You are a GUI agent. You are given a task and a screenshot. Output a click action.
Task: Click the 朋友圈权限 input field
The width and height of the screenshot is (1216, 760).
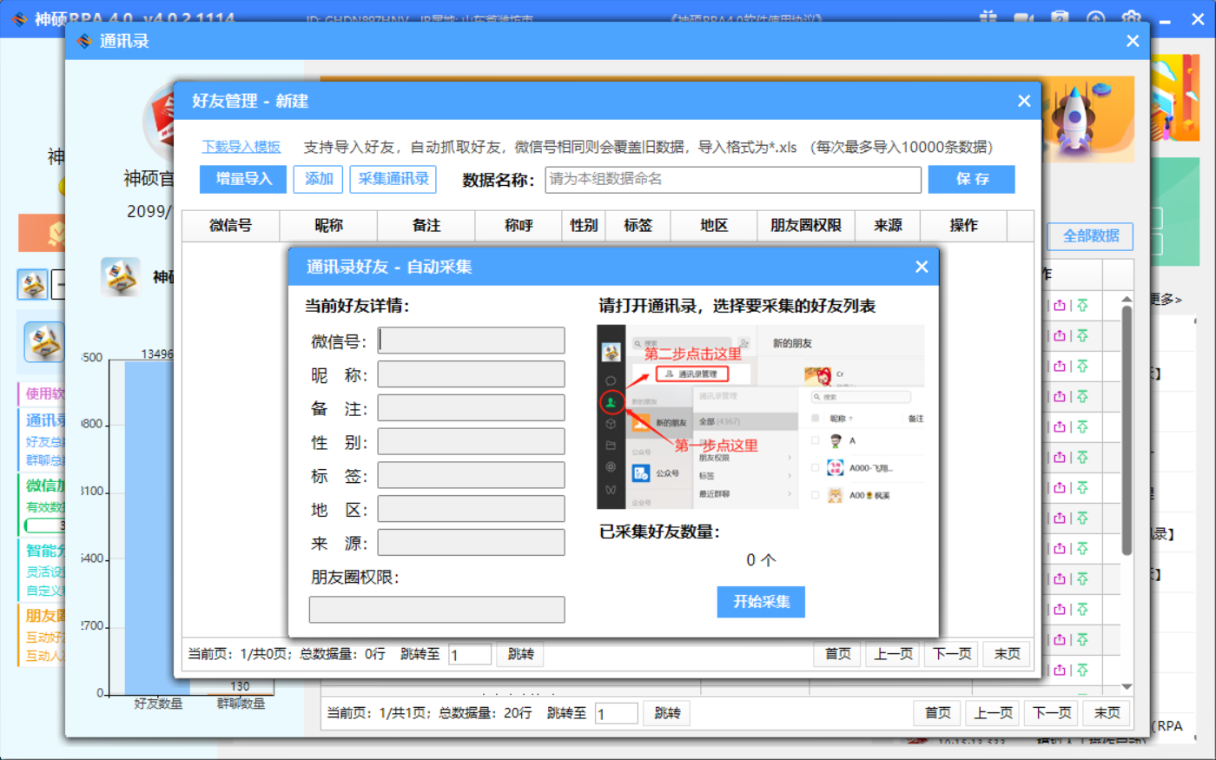(437, 609)
